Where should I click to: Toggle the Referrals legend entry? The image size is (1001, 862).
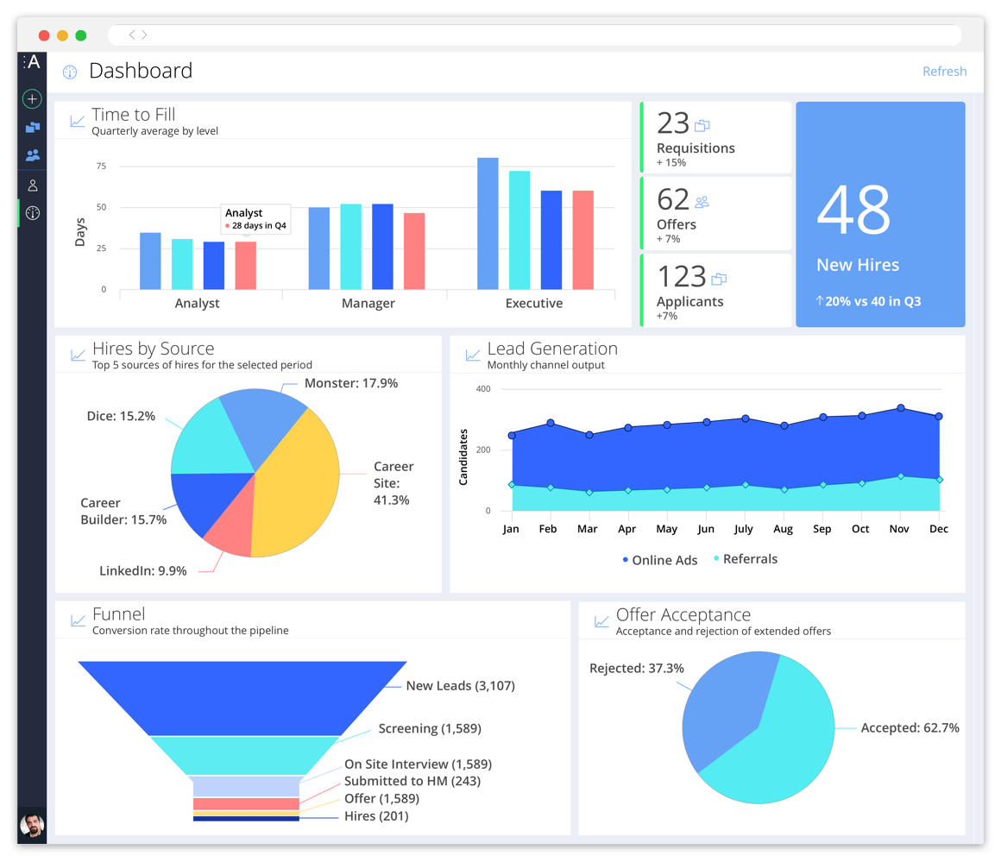click(747, 559)
